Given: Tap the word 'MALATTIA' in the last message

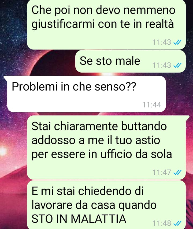Looking at the screenshot, I should coord(99,219).
